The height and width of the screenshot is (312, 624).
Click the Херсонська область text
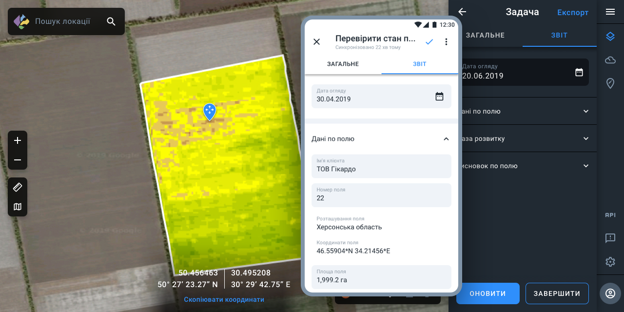point(349,227)
